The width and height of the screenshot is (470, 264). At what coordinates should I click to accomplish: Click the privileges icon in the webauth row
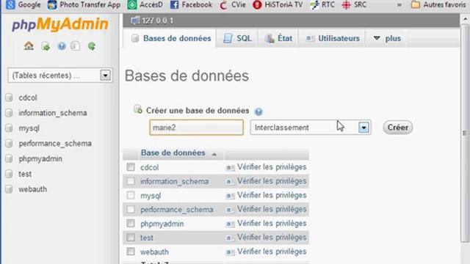coord(230,252)
